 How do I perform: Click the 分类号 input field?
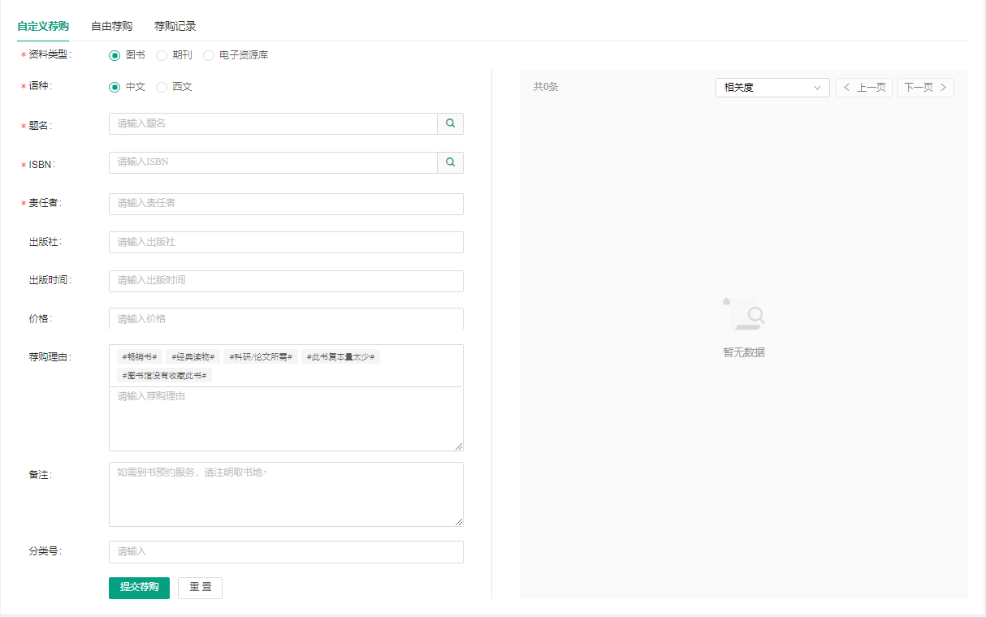pyautogui.click(x=286, y=552)
